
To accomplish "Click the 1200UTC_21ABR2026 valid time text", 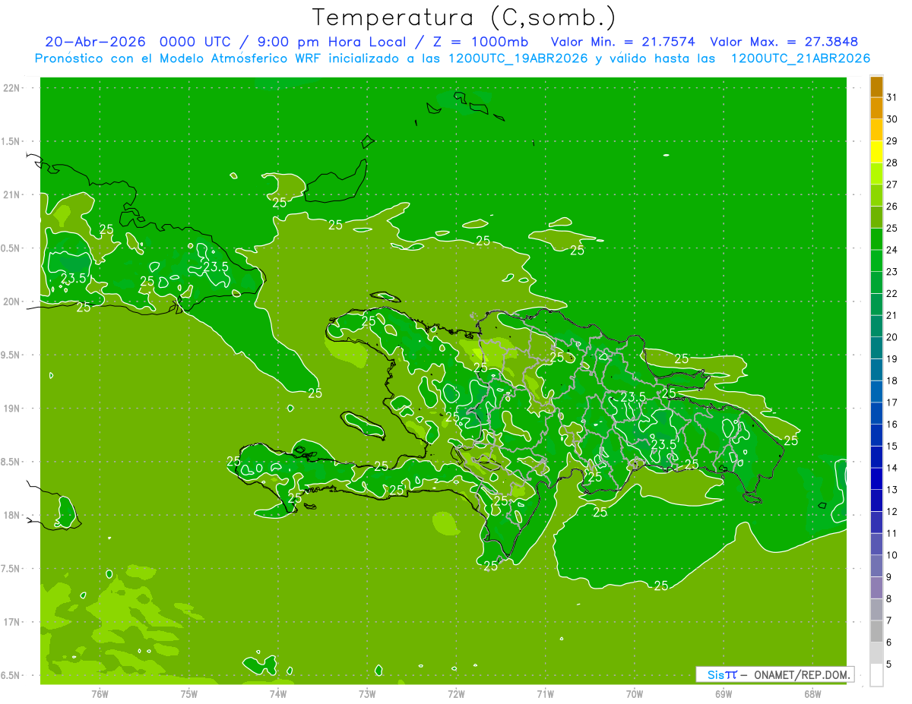I will coord(800,58).
